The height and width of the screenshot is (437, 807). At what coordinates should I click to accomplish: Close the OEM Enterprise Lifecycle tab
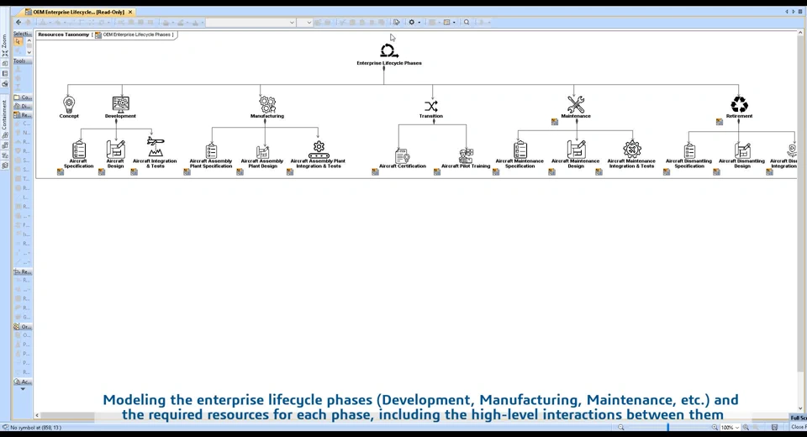pyautogui.click(x=130, y=12)
